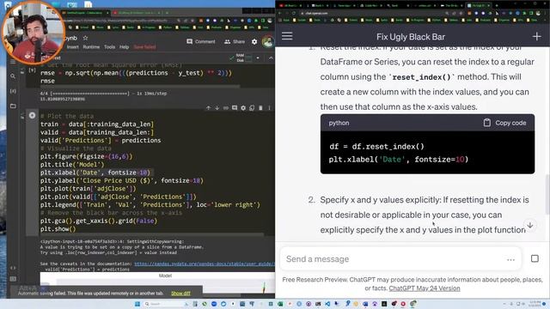The image size is (550, 309).
Task: Open the cell's editor settings gear
Action: click(x=243, y=108)
